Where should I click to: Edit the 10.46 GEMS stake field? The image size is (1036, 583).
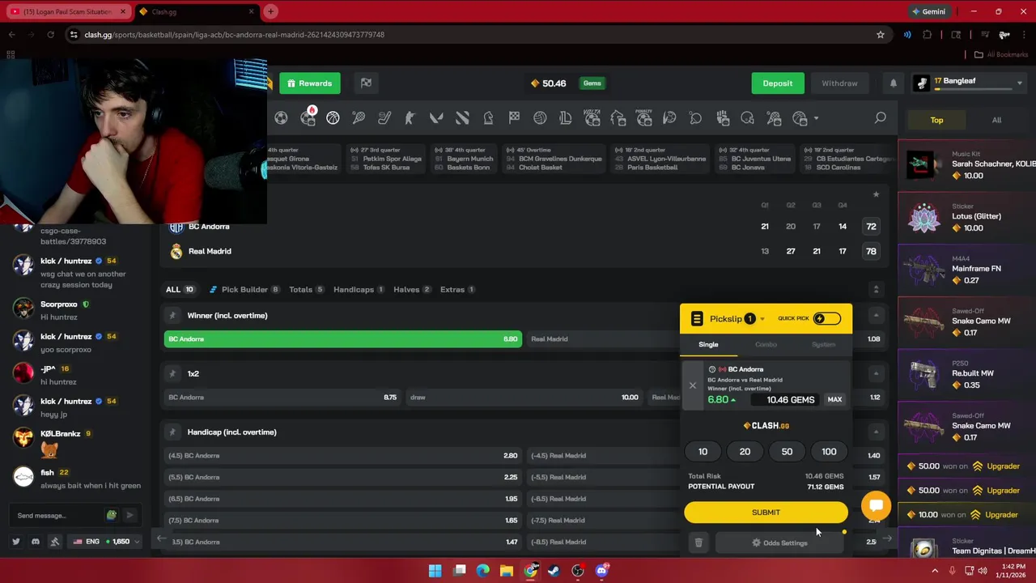(784, 399)
